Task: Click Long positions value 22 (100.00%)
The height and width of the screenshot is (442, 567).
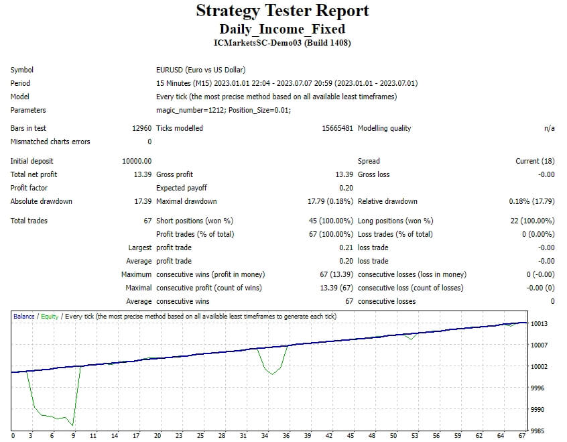Action: pos(532,221)
